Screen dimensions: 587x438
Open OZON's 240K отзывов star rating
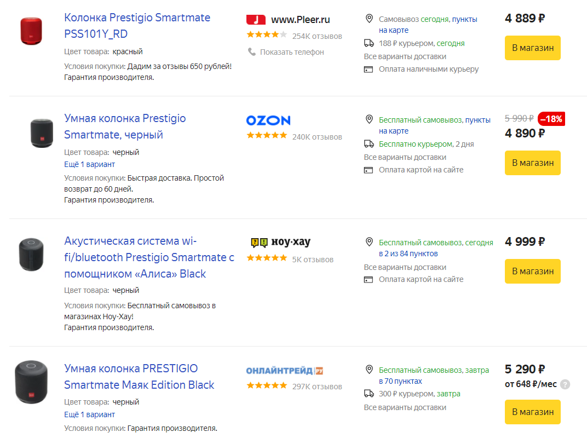coord(267,135)
